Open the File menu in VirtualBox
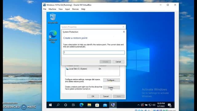Screen dimensions: 197x111 (45, 9)
